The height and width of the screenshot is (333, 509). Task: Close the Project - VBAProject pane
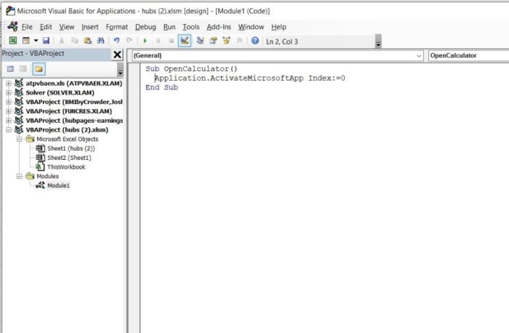click(117, 55)
